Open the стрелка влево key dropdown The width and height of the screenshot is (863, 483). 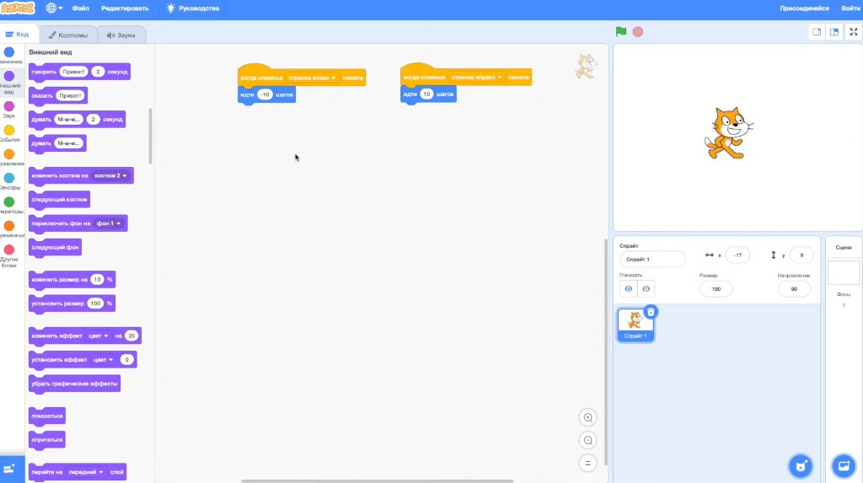[x=312, y=78]
